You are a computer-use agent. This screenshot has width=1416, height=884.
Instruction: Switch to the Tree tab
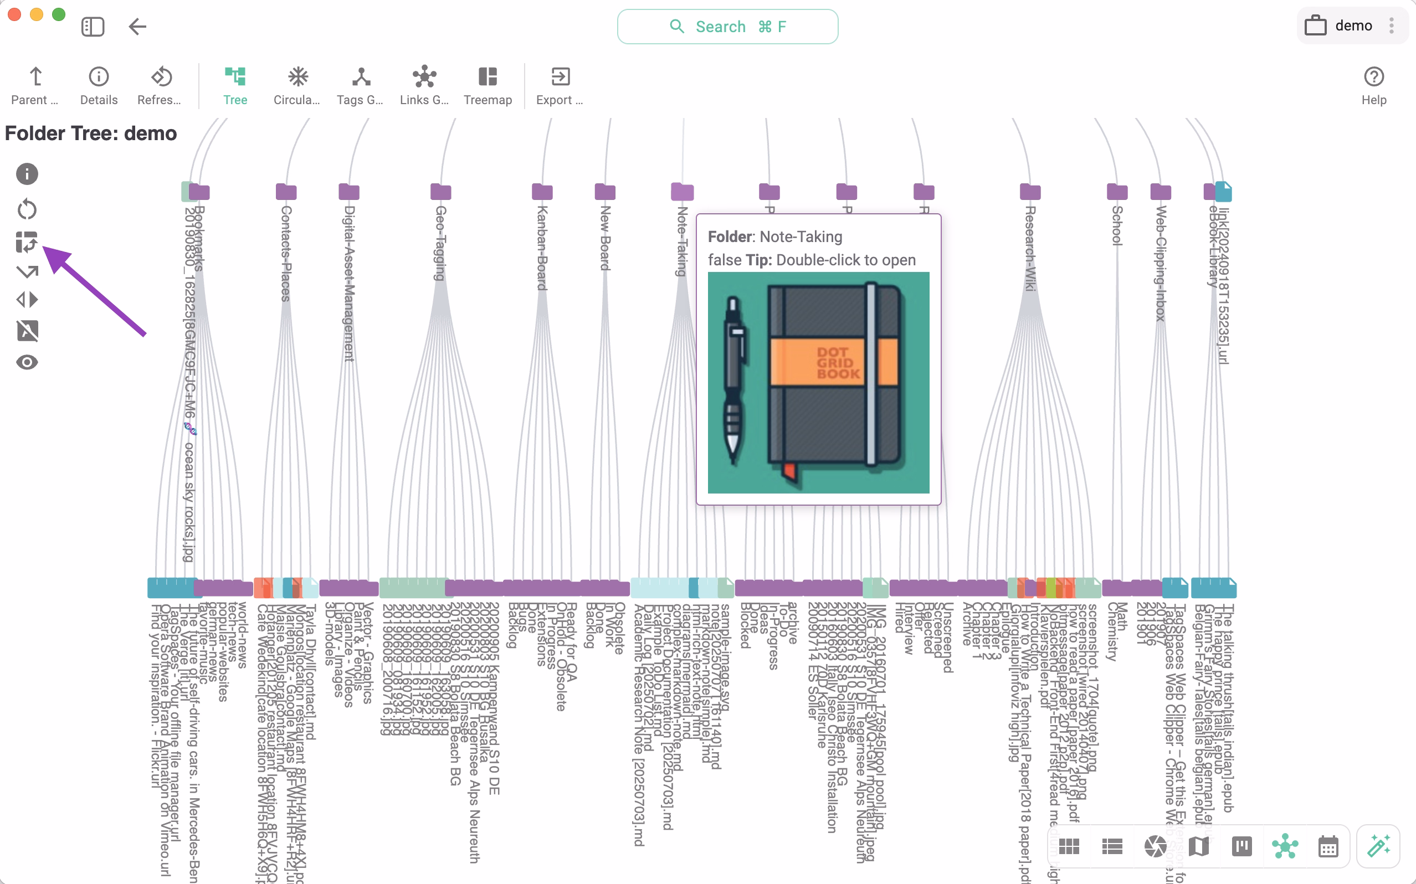[x=235, y=85]
